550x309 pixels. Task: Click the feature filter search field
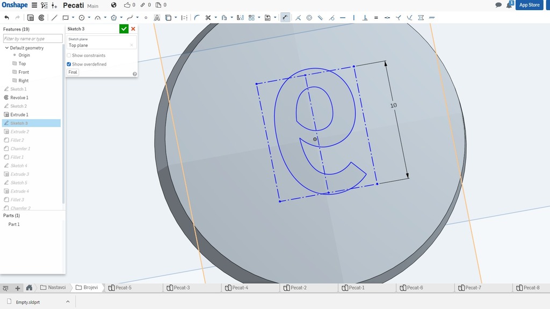tap(31, 39)
